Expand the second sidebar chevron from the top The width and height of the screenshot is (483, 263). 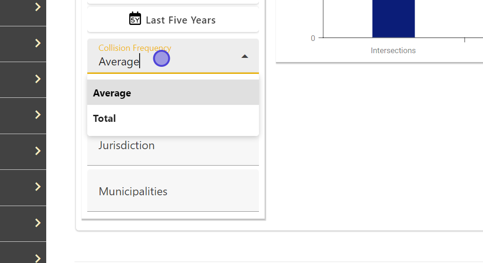(x=38, y=43)
